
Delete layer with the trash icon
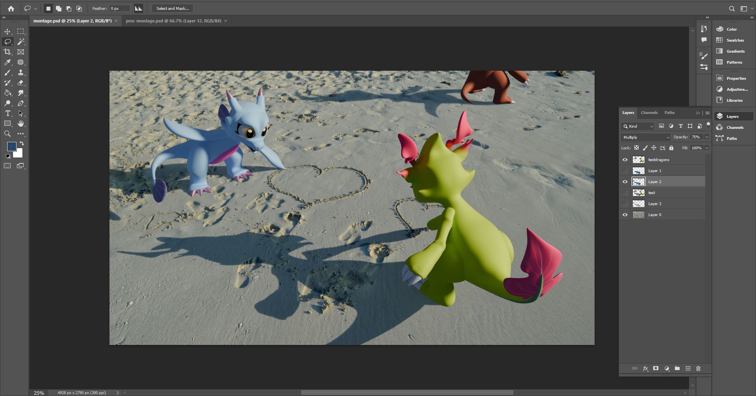(x=699, y=368)
